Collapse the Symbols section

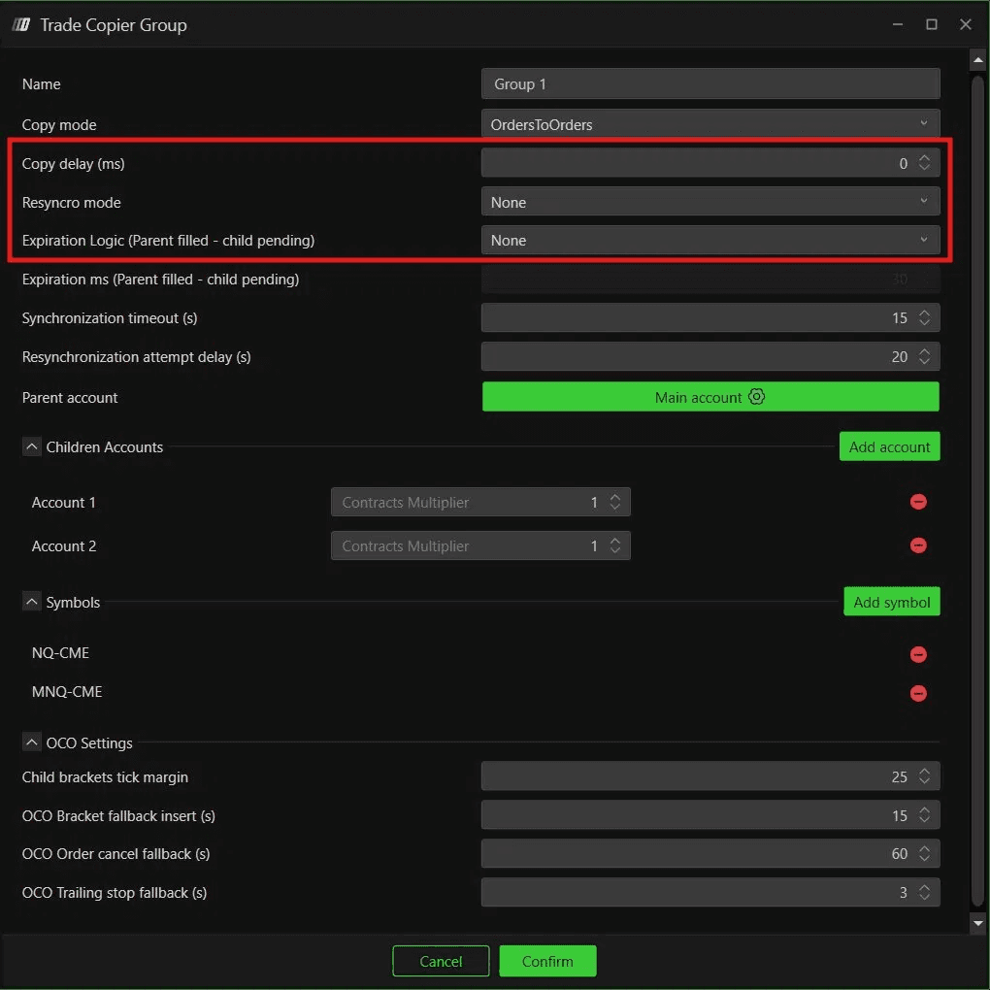tap(32, 602)
